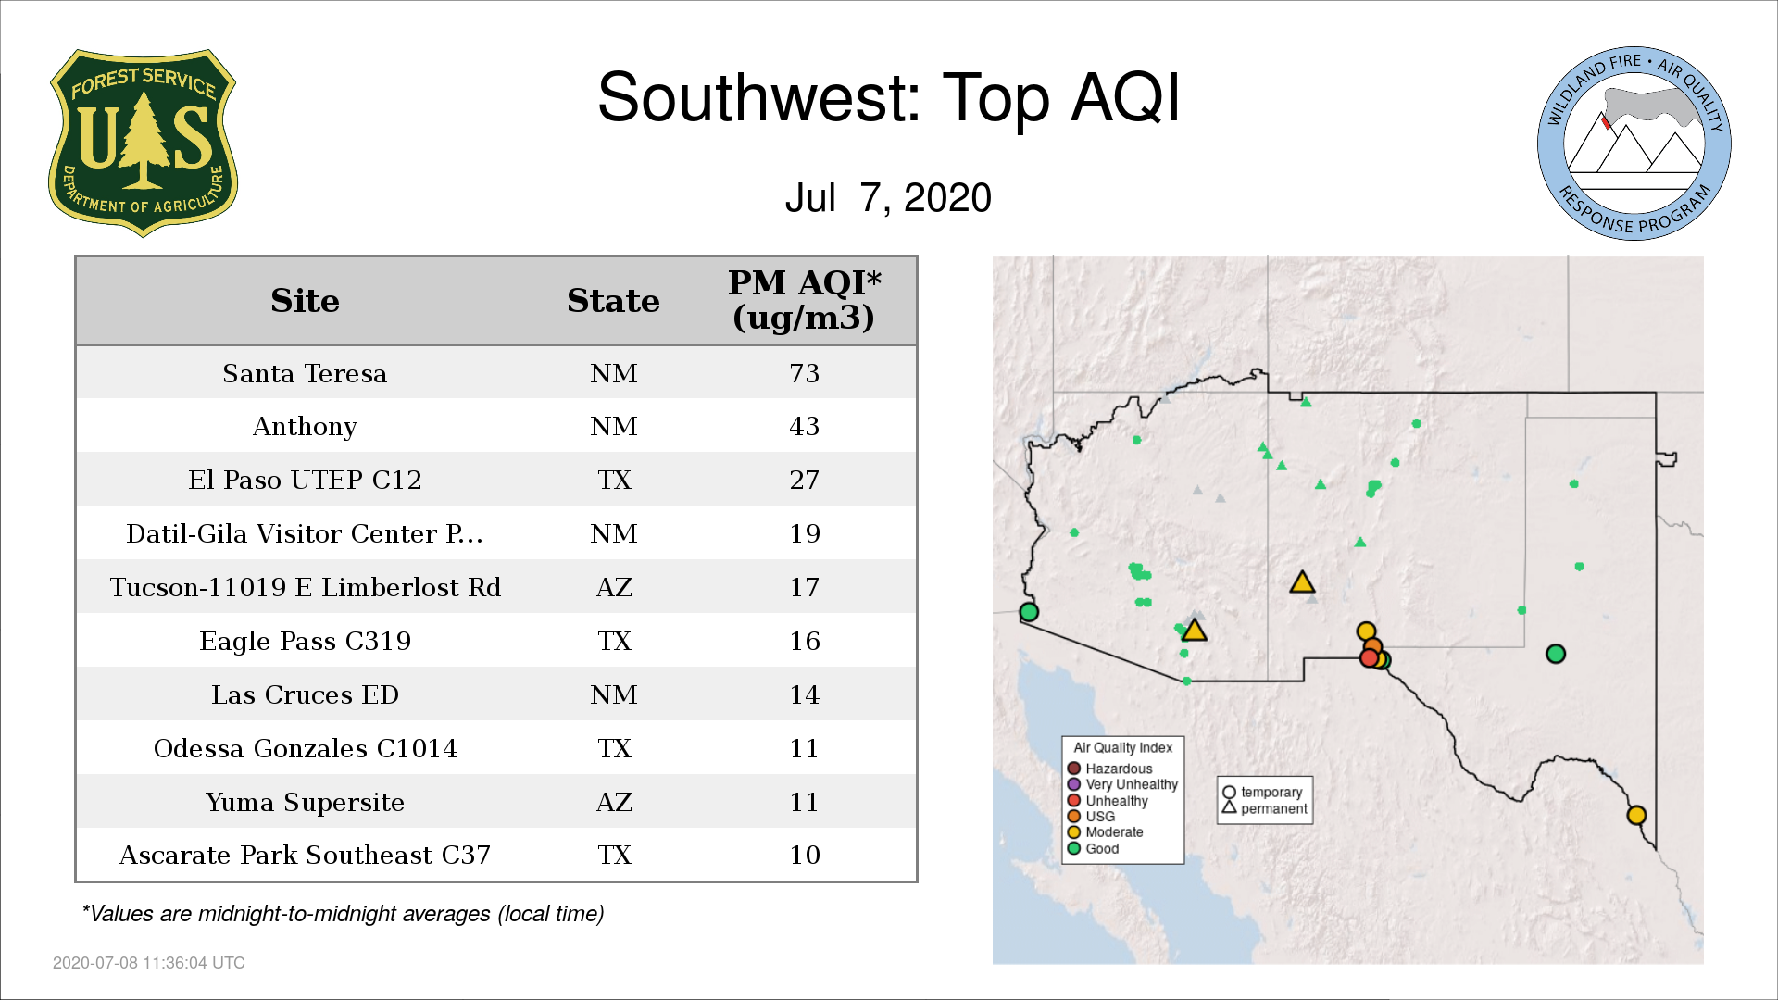Click the slide title 'Southwest: Top AQI'
The image size is (1778, 1000).
click(x=889, y=97)
